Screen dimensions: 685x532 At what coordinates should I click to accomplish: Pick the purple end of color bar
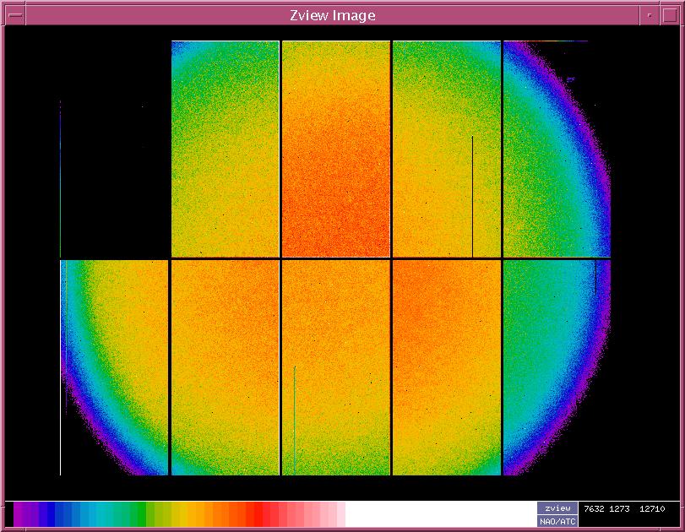(22, 513)
